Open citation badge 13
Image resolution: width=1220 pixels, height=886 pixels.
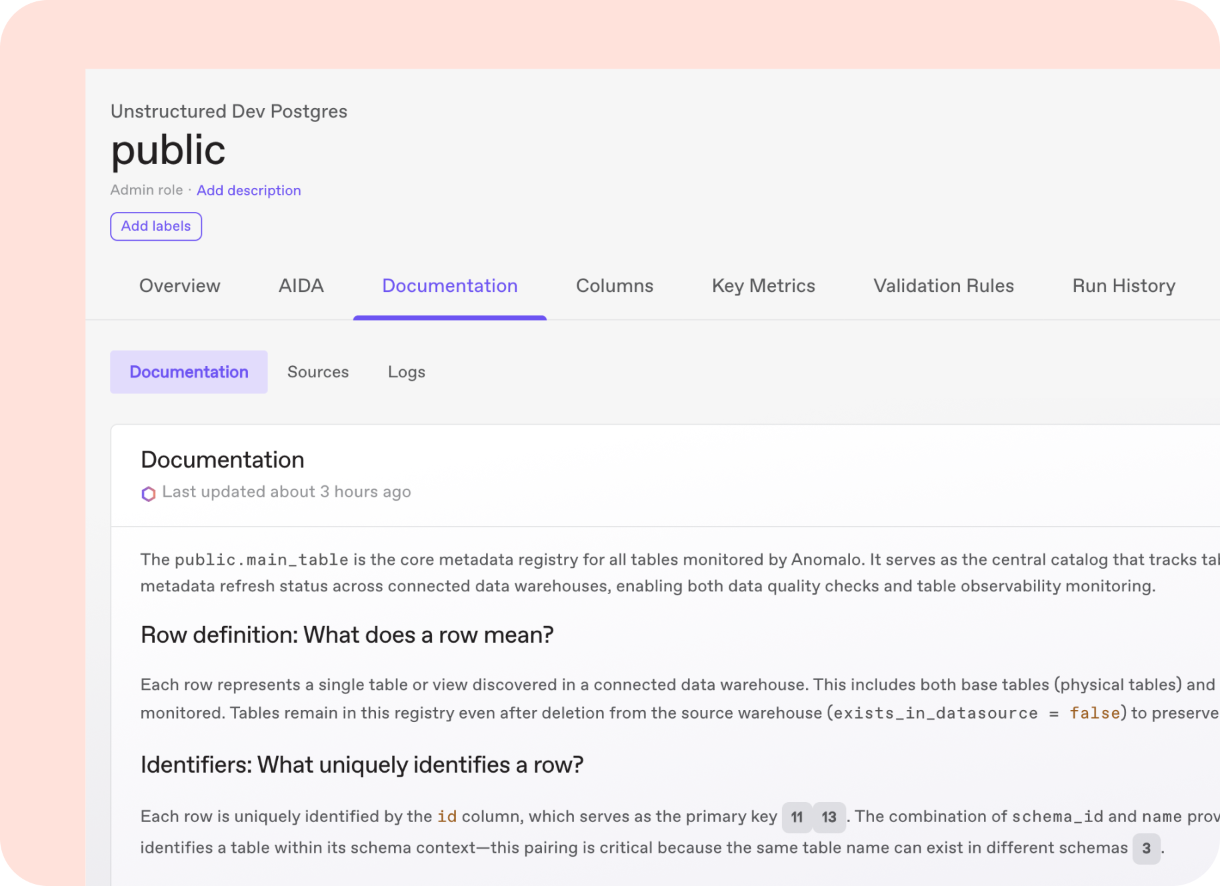point(829,817)
